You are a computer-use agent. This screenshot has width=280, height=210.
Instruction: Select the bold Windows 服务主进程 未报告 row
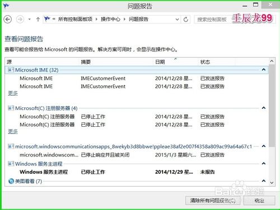tap(137, 172)
